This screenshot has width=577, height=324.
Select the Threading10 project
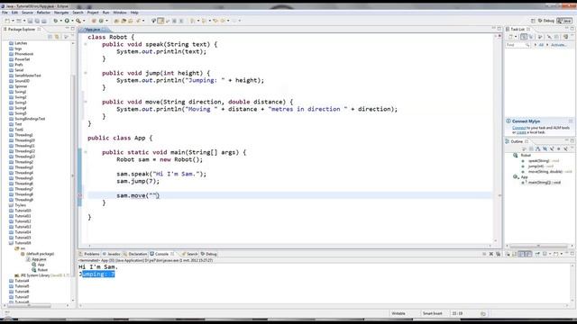(x=22, y=140)
